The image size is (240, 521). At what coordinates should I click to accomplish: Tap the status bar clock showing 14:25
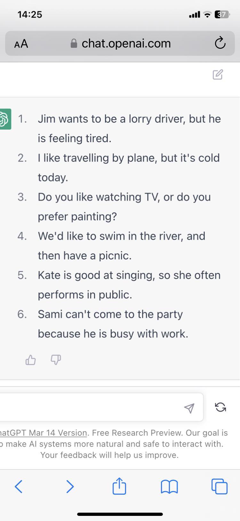30,14
